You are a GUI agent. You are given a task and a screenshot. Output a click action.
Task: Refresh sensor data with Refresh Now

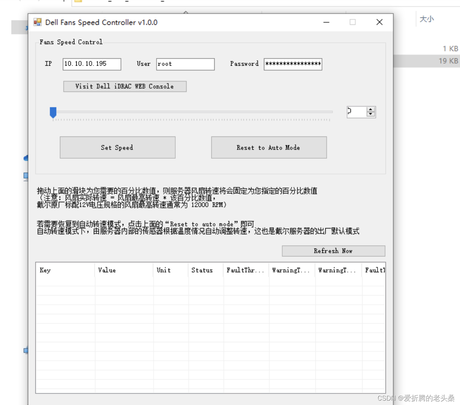pyautogui.click(x=333, y=251)
